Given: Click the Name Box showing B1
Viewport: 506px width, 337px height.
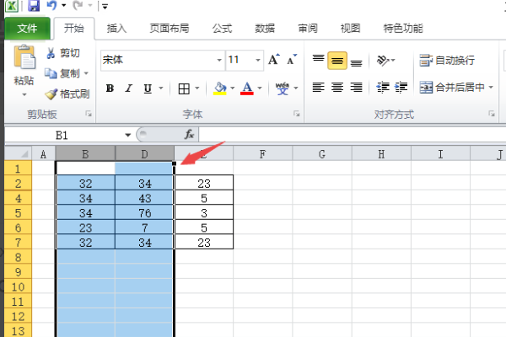Looking at the screenshot, I should point(63,135).
